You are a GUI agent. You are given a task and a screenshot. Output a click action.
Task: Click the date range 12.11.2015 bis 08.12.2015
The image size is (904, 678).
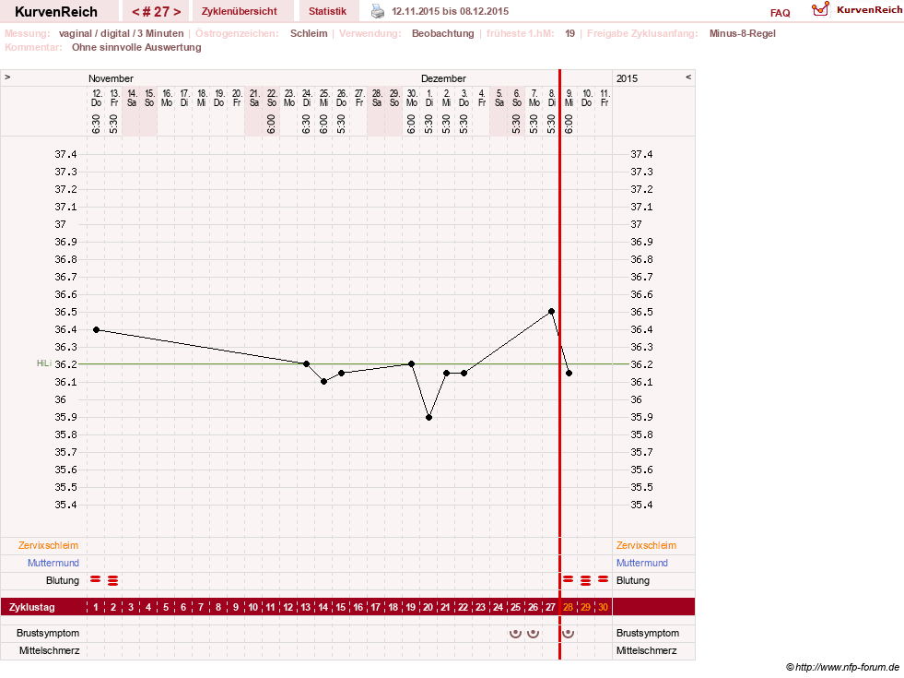point(451,12)
